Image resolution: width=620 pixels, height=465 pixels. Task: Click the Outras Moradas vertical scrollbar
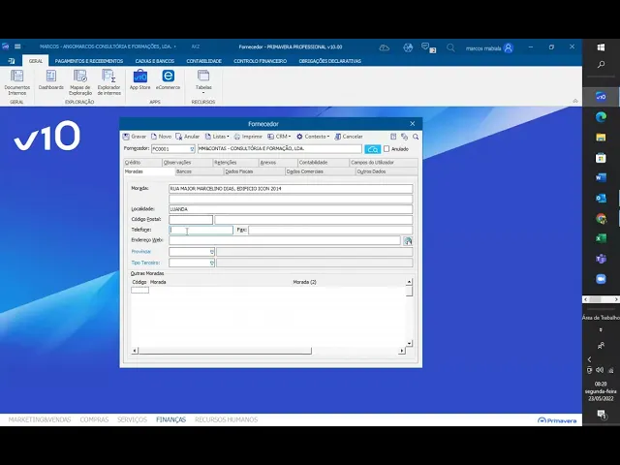pyautogui.click(x=409, y=312)
